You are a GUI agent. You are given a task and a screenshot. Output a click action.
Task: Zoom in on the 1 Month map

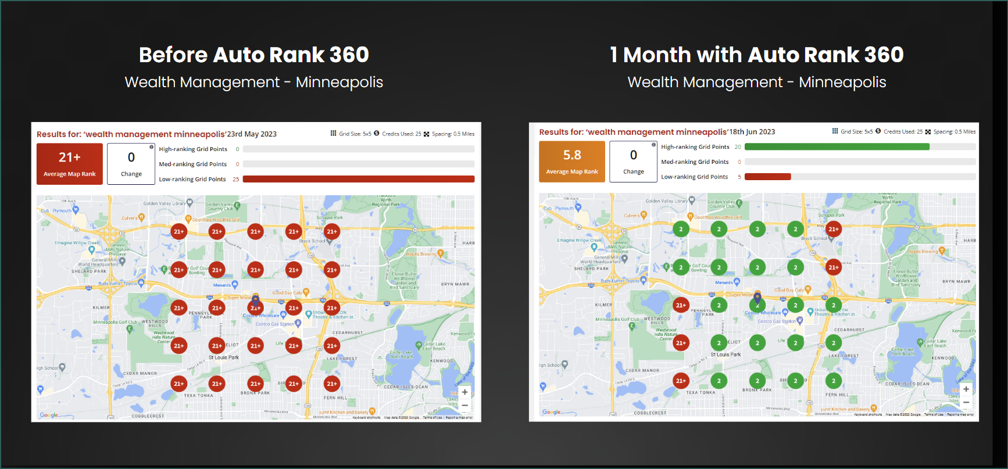966,389
